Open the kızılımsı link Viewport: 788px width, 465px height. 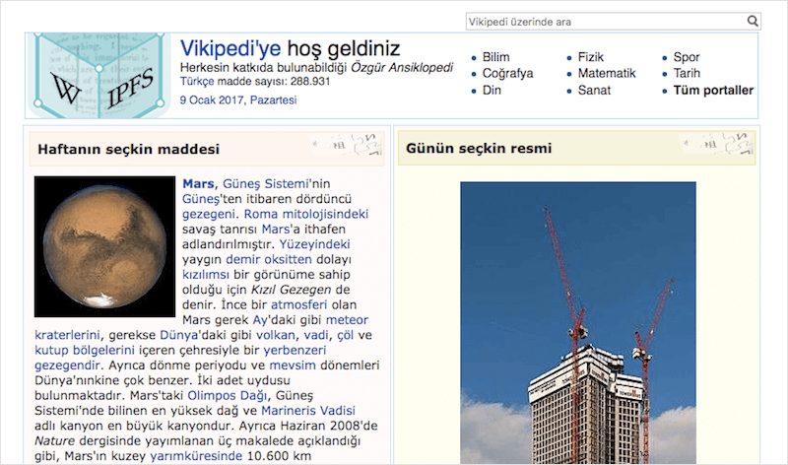[x=205, y=275]
